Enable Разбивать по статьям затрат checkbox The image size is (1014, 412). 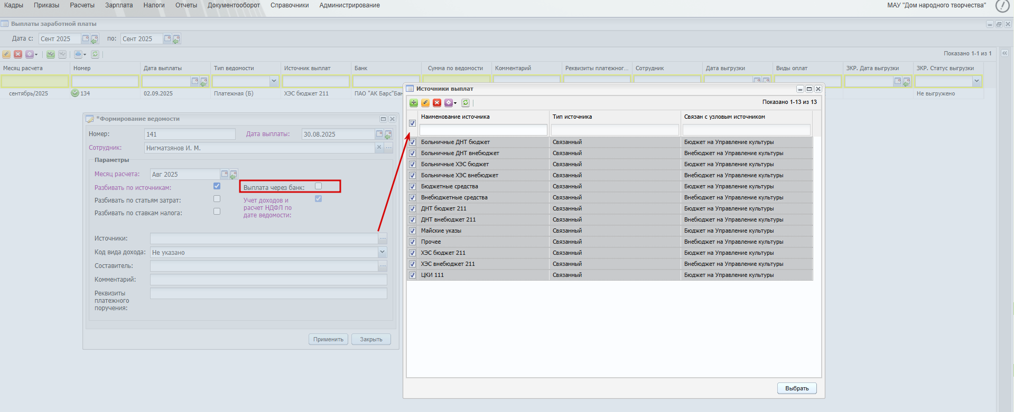[217, 198]
